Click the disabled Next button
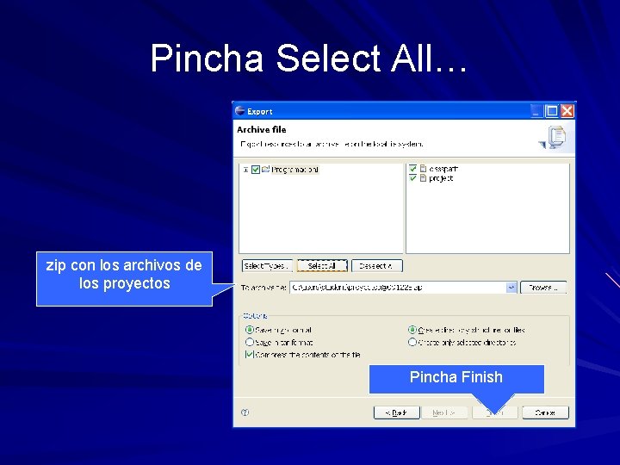 (x=444, y=412)
